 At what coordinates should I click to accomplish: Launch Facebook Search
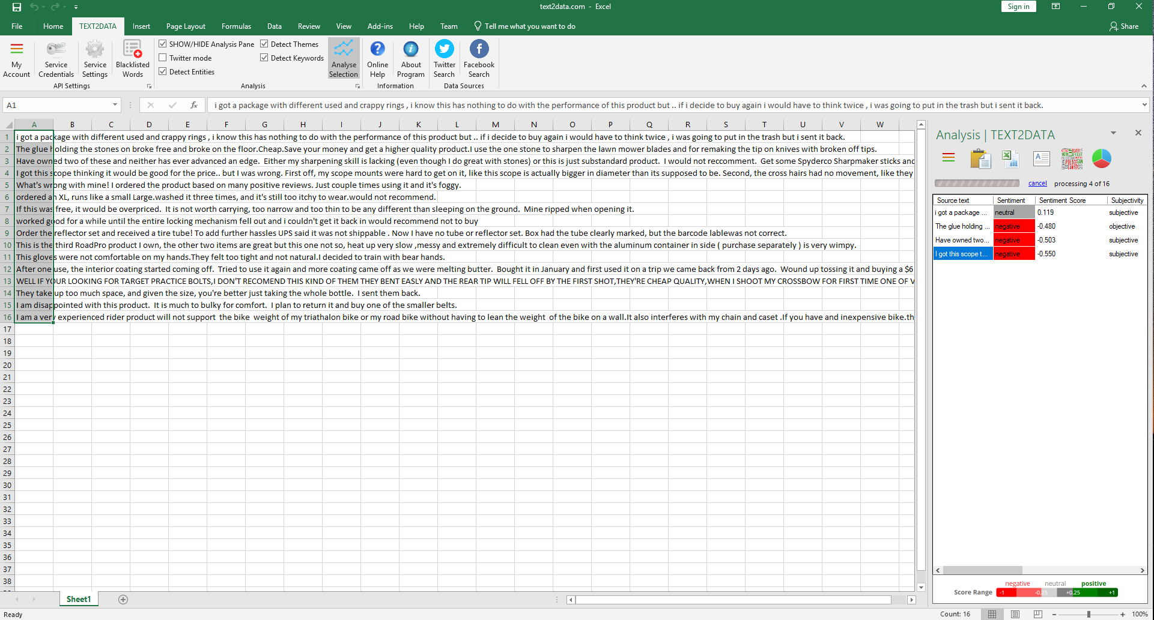479,59
